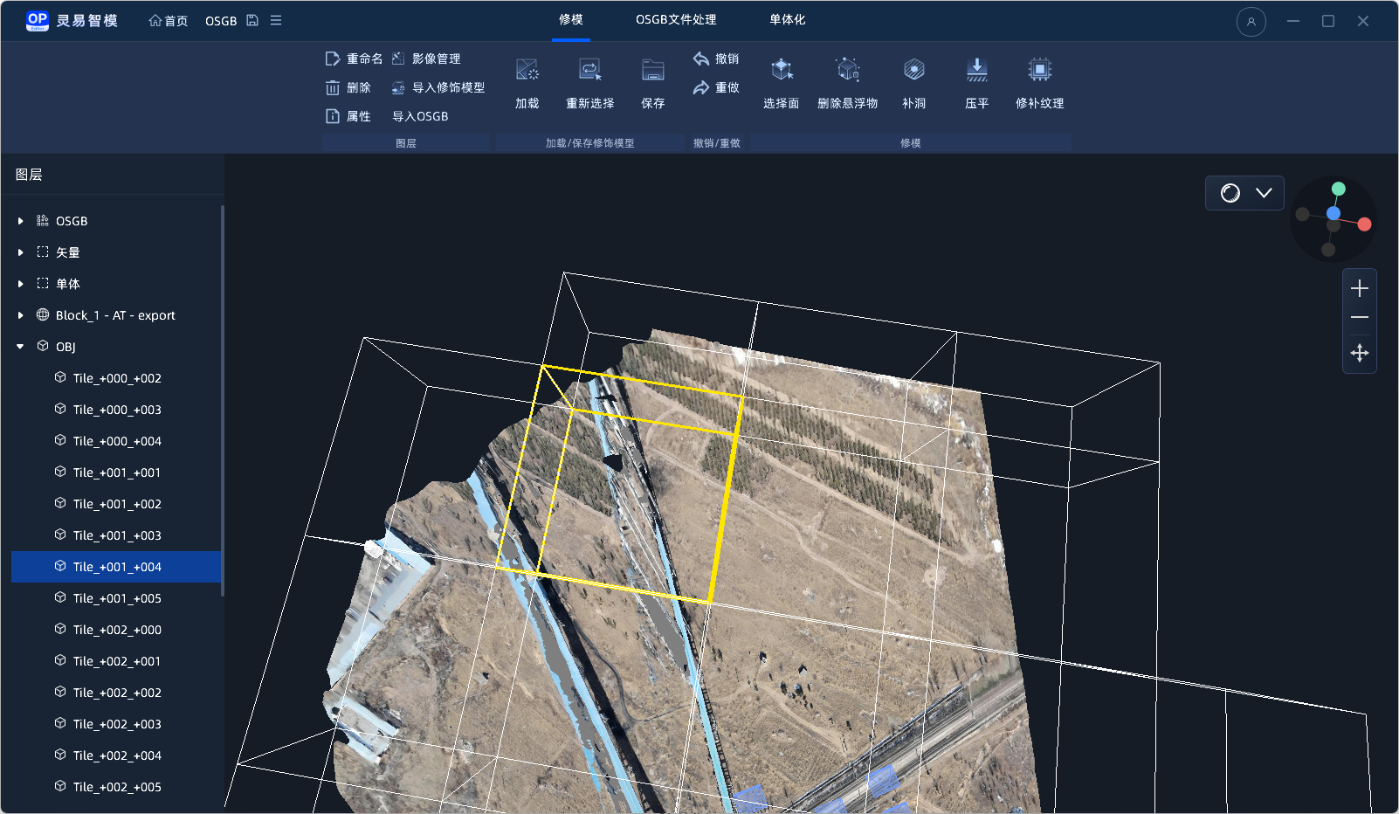Open the 修补纹理 (Repair texture) tool
Viewport: 1399px width, 814px height.
(1039, 71)
